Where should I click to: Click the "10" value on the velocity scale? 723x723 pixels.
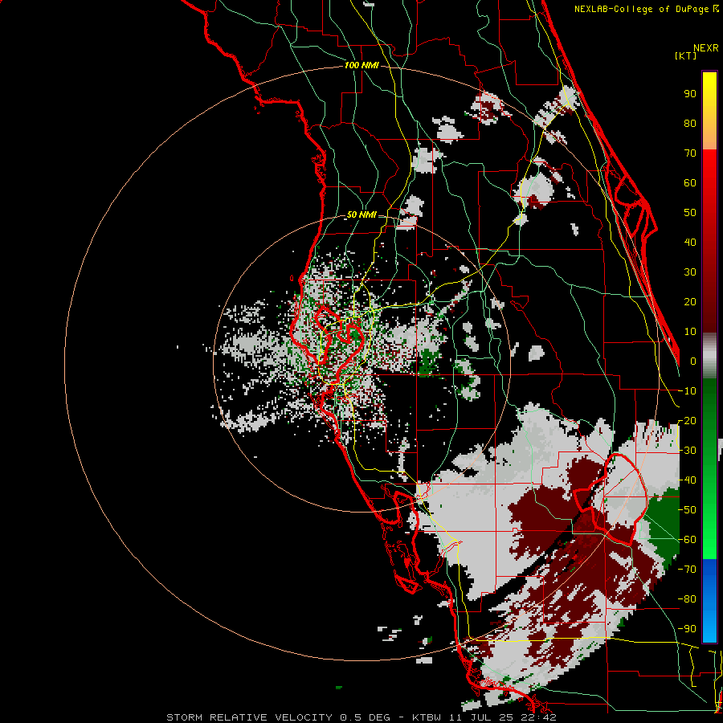(x=690, y=332)
